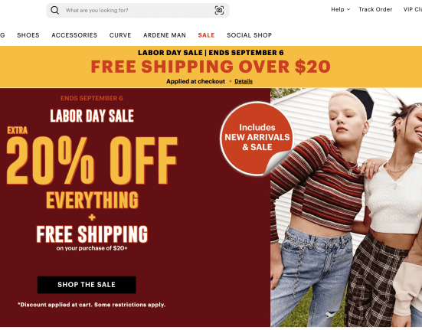
Task: Click the Details link in yellow banner
Action: (x=244, y=81)
